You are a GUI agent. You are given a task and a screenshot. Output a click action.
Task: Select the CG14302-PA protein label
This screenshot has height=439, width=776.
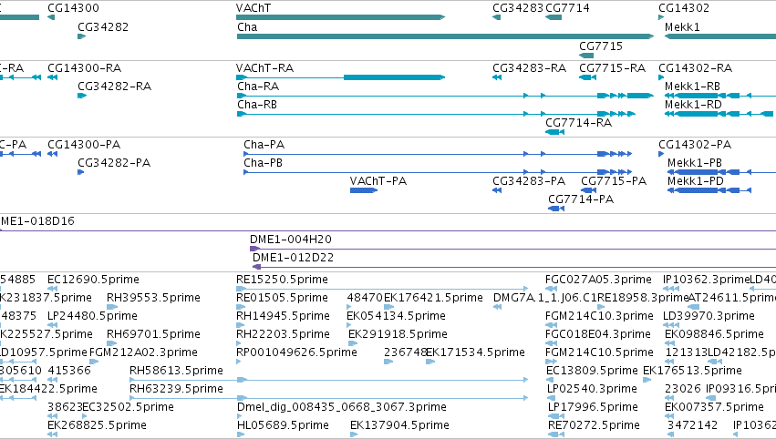point(695,144)
